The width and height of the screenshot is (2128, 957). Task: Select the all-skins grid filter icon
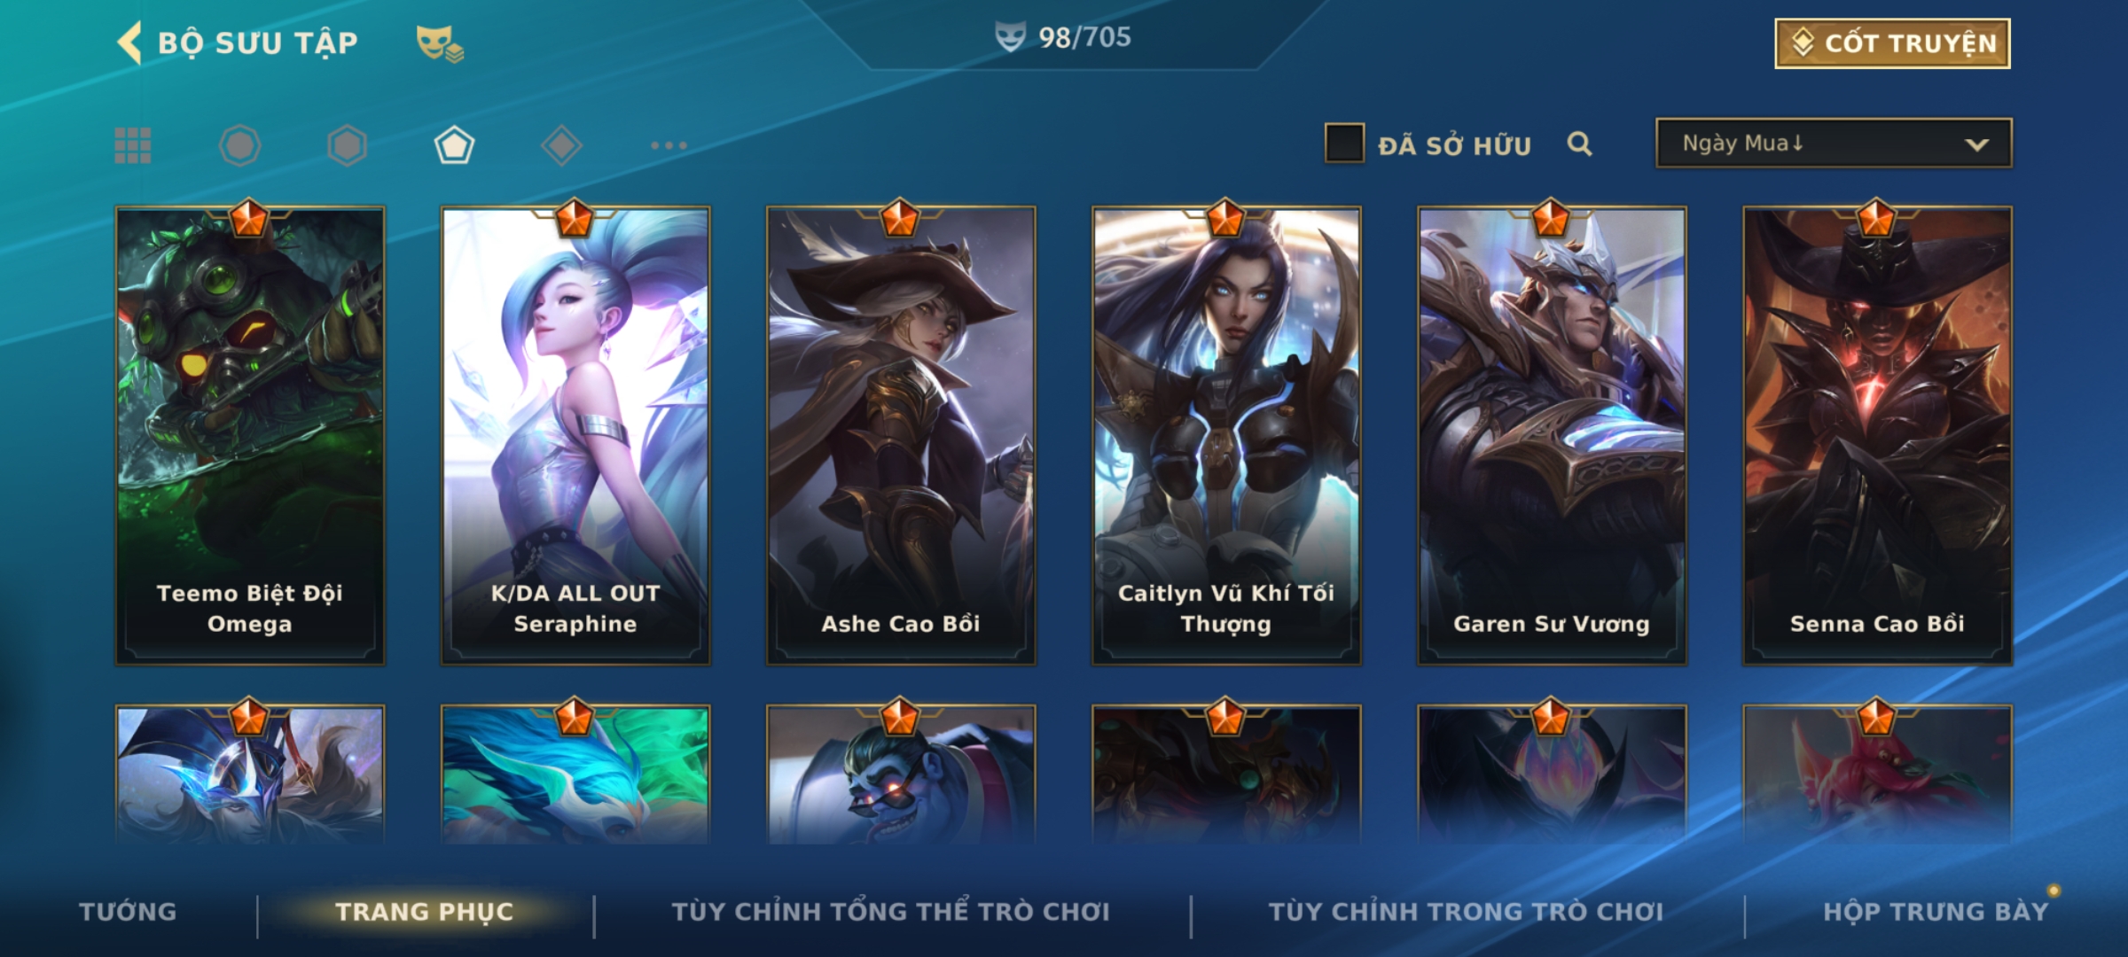coord(133,145)
